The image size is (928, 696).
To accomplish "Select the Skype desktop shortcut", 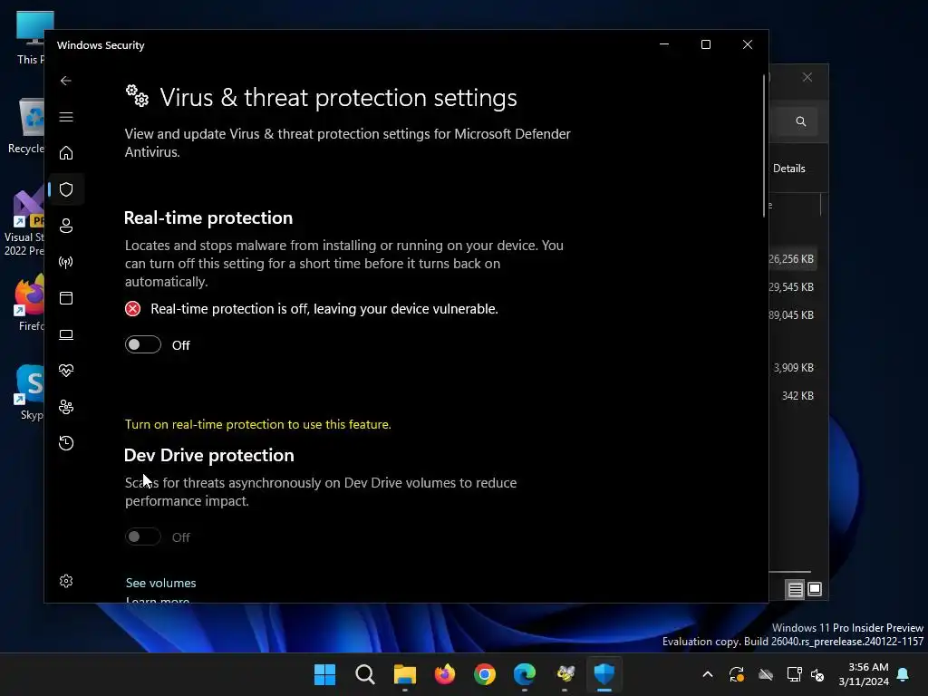I will tap(30, 392).
